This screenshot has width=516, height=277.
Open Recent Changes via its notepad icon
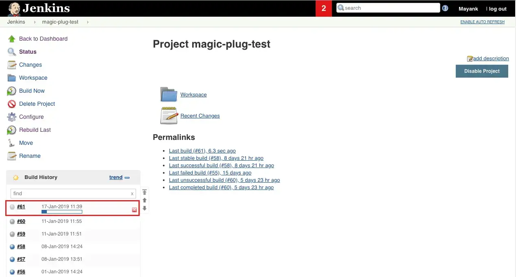tap(169, 116)
